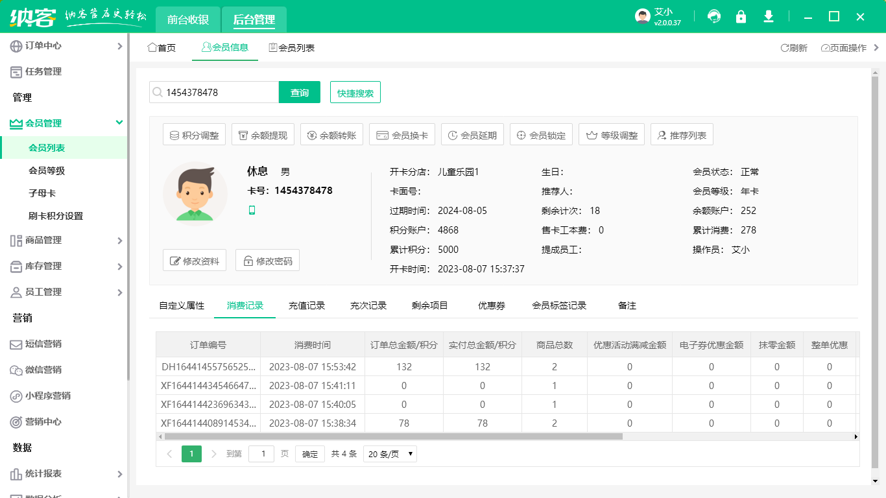Open the 20条/页 page size dropdown
The height and width of the screenshot is (498, 886).
pos(389,453)
